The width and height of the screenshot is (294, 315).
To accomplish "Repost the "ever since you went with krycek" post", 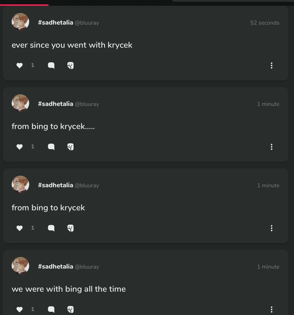I will pyautogui.click(x=70, y=65).
